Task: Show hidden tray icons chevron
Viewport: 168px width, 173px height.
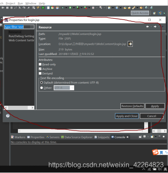Action: (x=143, y=169)
